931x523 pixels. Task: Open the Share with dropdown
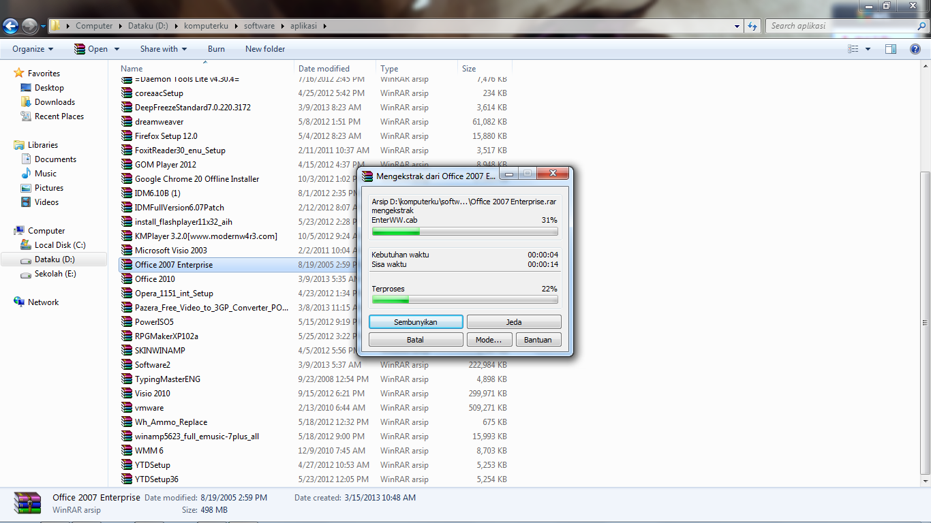[x=164, y=49]
